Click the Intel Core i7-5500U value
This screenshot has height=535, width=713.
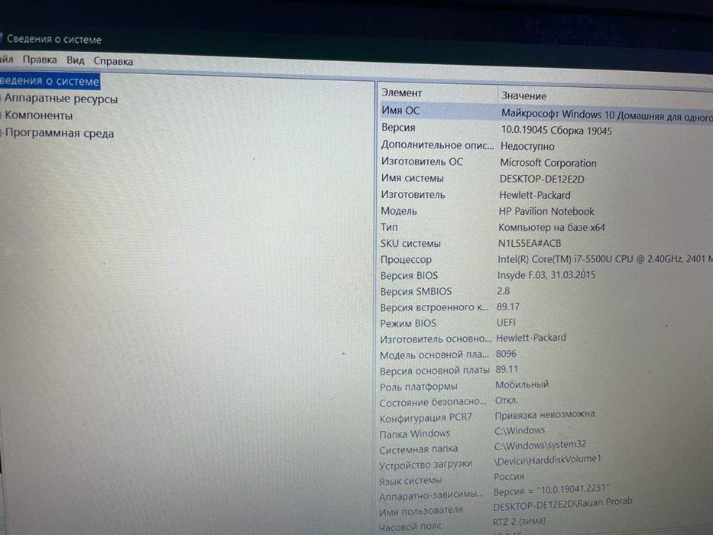[605, 259]
